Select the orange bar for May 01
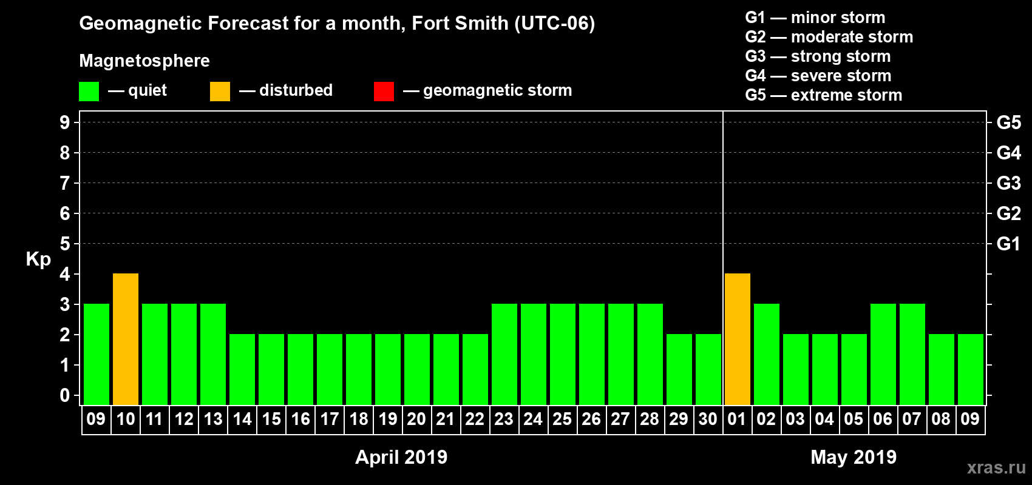The image size is (1032, 485). click(738, 339)
